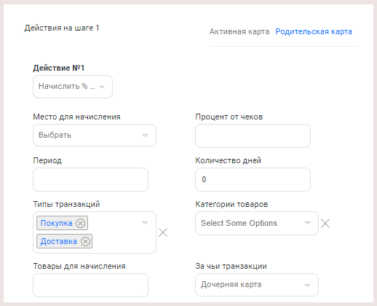Click the Количество дней field
Screen dimensions: 377x306
click(253, 179)
